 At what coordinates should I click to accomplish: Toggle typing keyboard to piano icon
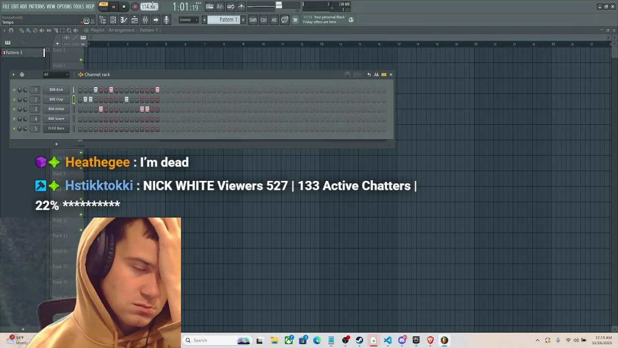pyautogui.click(x=210, y=7)
